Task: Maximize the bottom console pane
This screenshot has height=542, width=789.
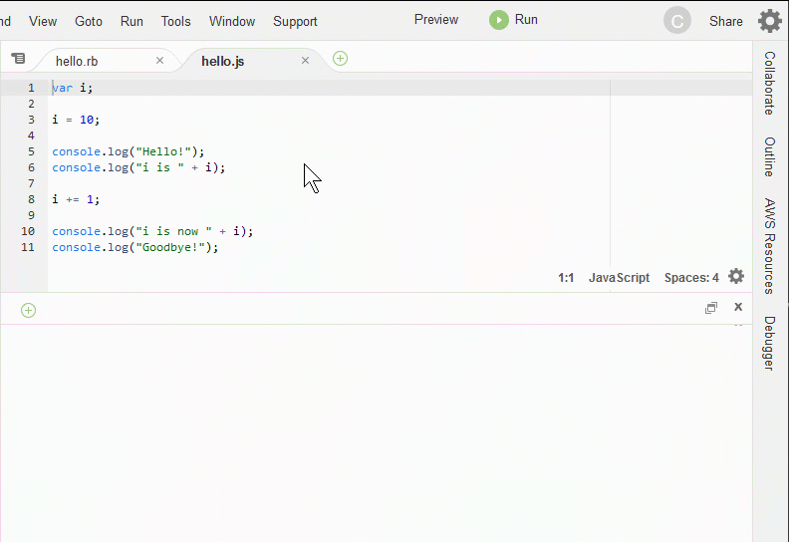Action: pyautogui.click(x=711, y=308)
